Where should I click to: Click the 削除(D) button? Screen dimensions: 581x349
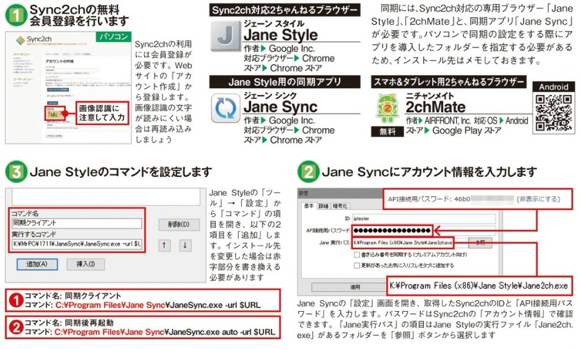[179, 224]
